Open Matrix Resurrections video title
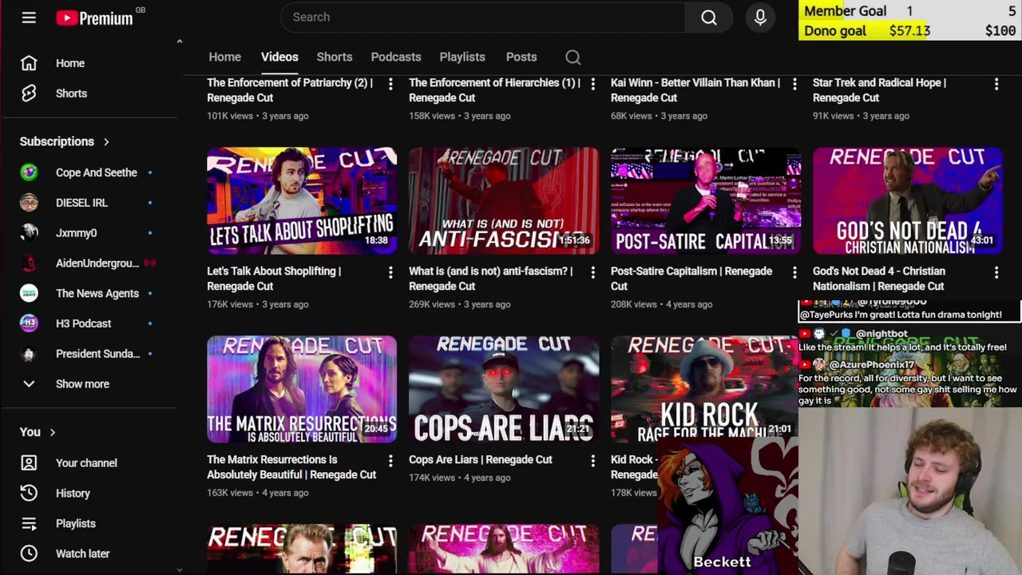The image size is (1022, 575). (x=291, y=467)
